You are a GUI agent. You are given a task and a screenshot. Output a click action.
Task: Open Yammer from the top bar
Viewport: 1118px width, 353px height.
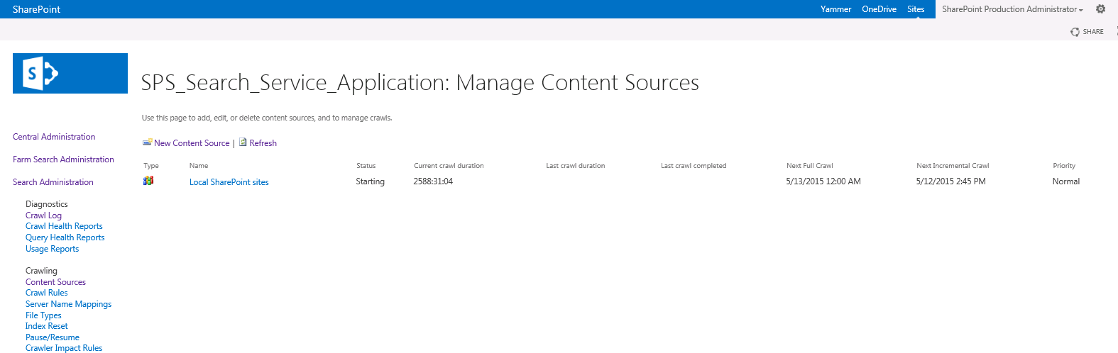click(x=835, y=9)
